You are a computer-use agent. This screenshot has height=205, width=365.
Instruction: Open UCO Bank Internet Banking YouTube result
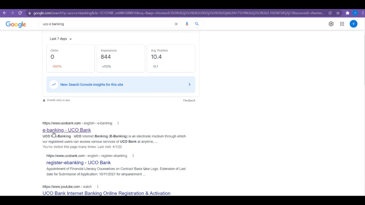click(x=106, y=193)
